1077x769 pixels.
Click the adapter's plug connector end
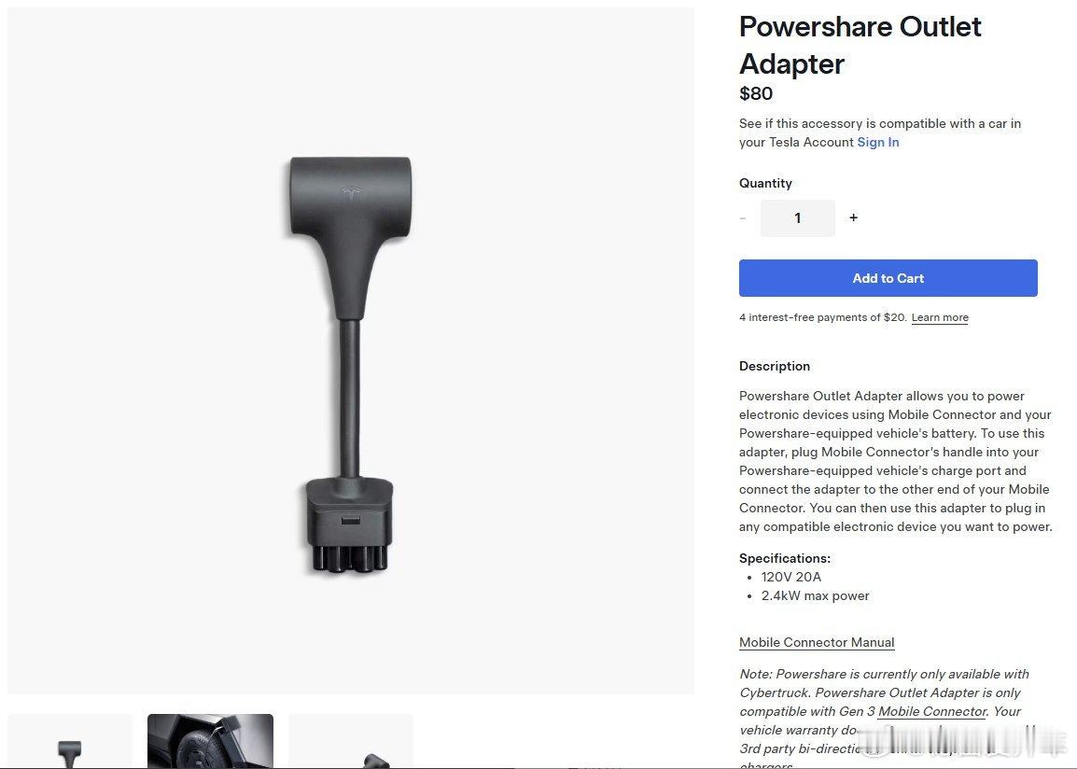click(350, 526)
